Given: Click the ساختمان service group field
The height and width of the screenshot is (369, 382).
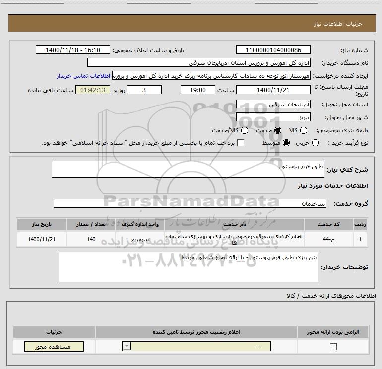Looking at the screenshot, I should point(190,203).
